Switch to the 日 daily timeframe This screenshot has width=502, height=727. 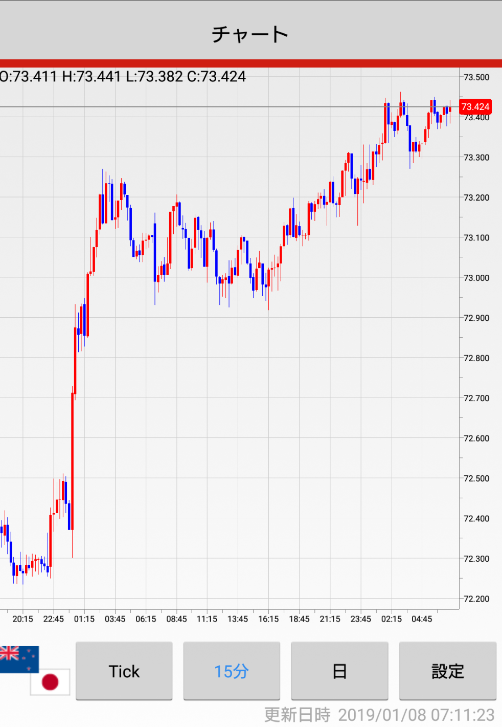(x=339, y=671)
